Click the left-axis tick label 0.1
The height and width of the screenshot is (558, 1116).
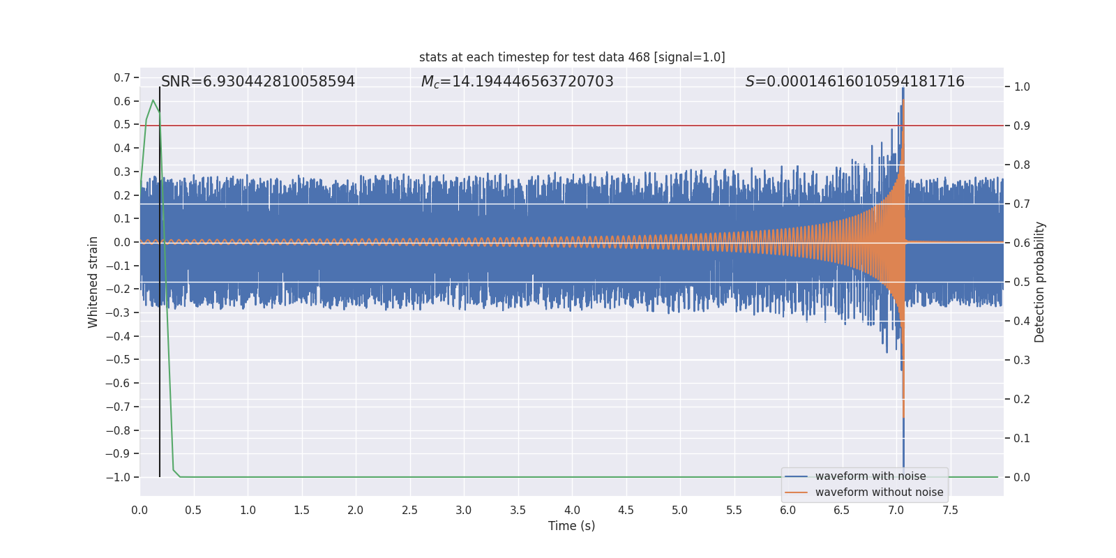coord(122,218)
